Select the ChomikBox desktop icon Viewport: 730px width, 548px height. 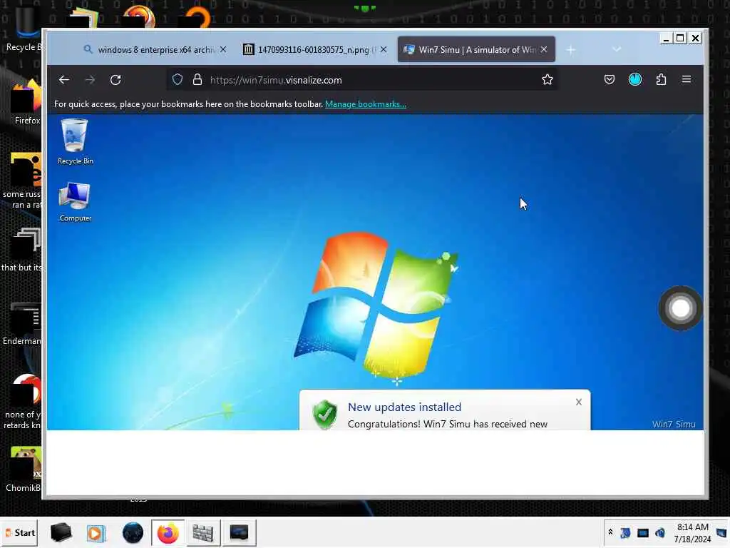pos(24,470)
